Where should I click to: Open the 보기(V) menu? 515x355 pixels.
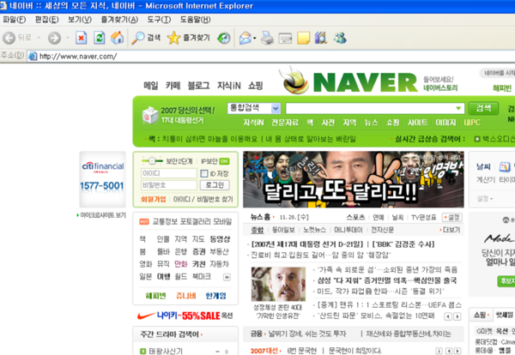coord(80,20)
